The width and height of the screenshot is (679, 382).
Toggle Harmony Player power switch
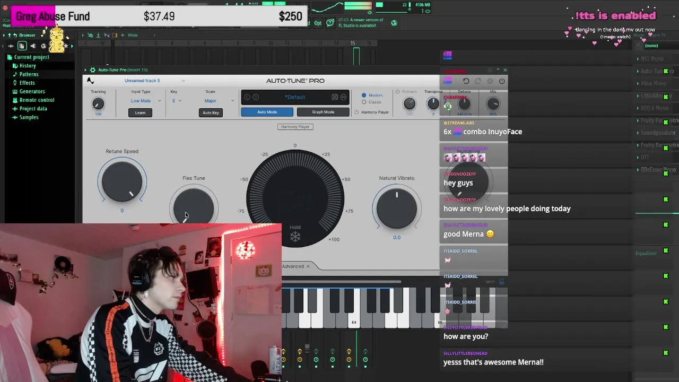pyautogui.click(x=356, y=112)
